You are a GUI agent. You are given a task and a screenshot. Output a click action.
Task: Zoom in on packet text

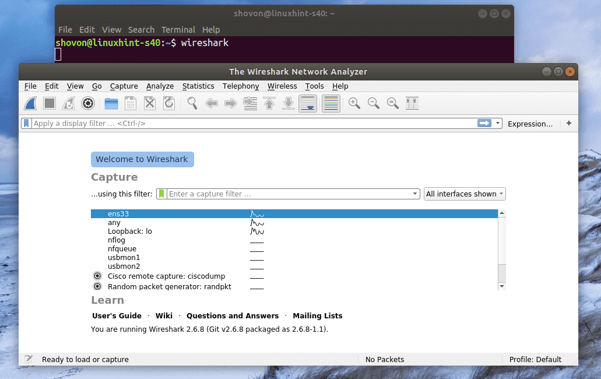point(354,103)
